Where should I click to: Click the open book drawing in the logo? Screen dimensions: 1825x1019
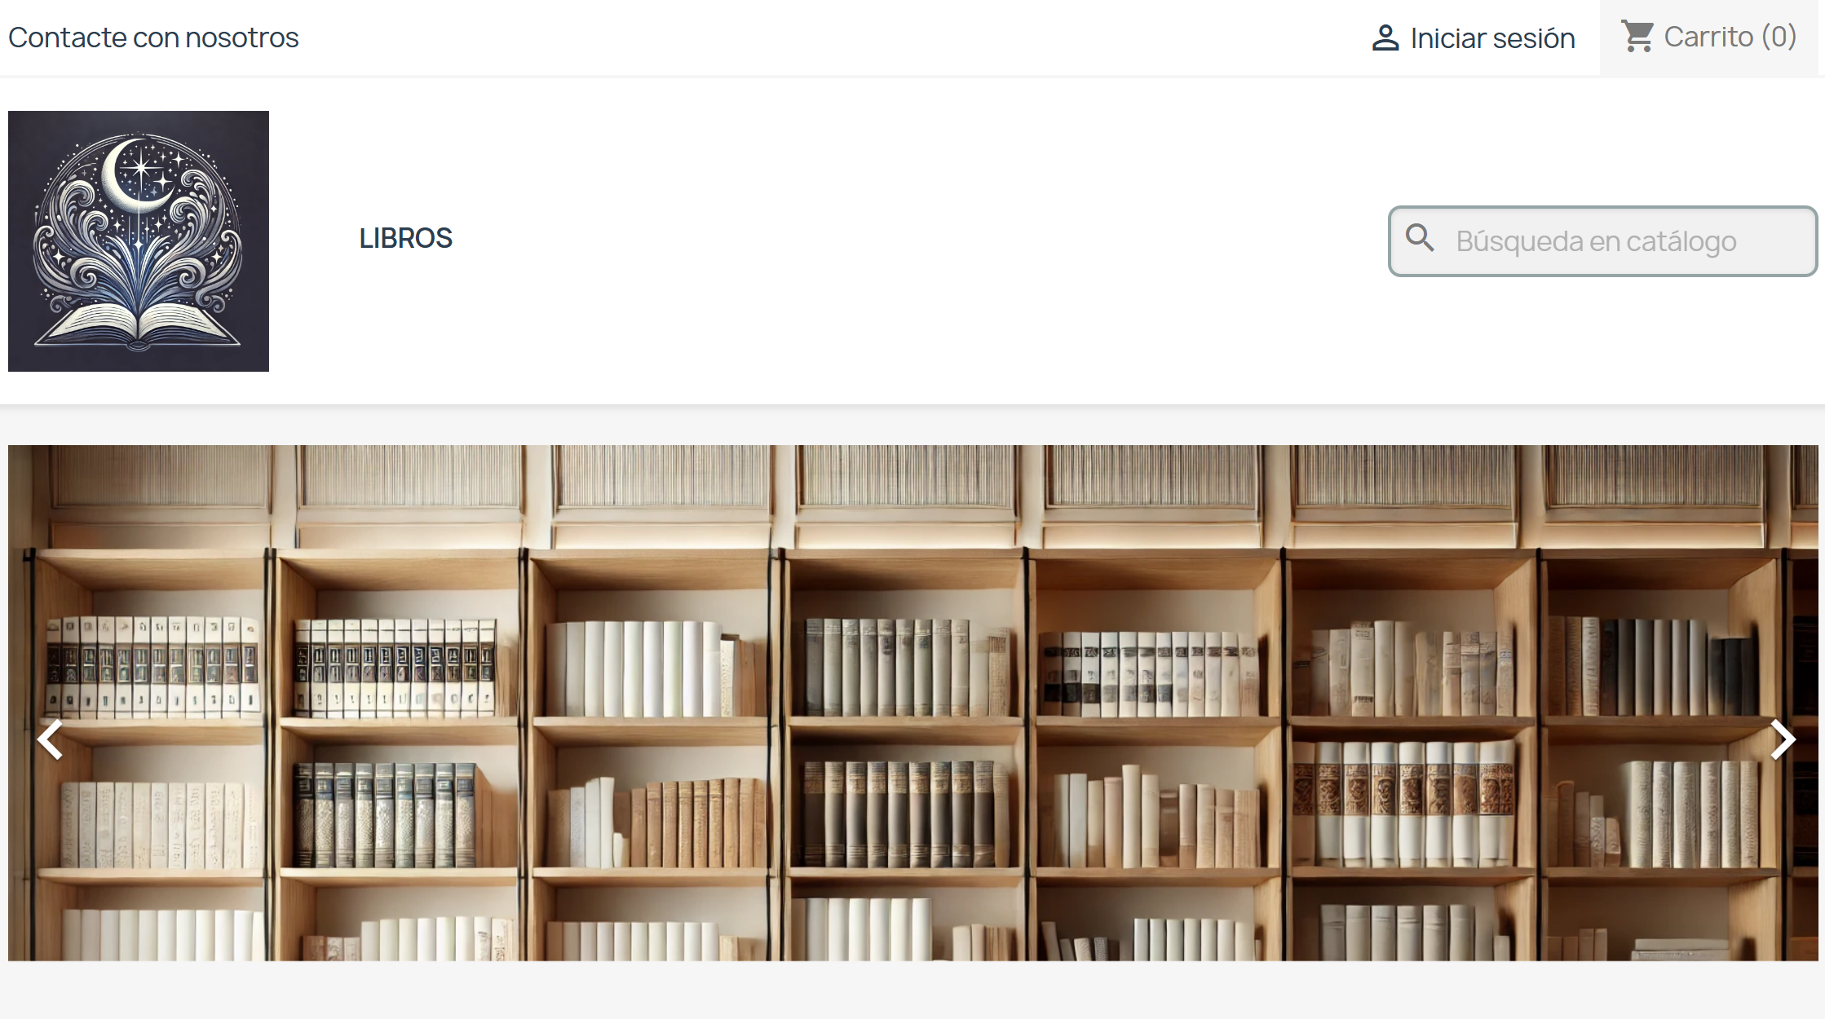coord(139,324)
